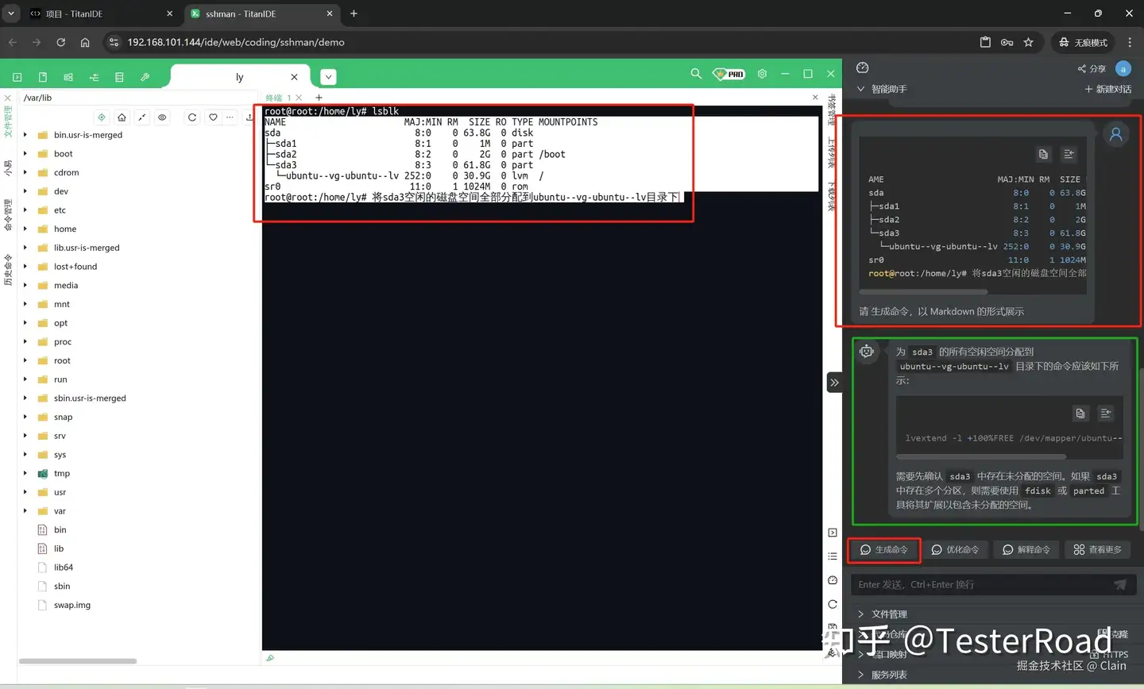Screen dimensions: 1144x689
Task: Open the three-dots more options in file toolbar
Action: tap(230, 117)
